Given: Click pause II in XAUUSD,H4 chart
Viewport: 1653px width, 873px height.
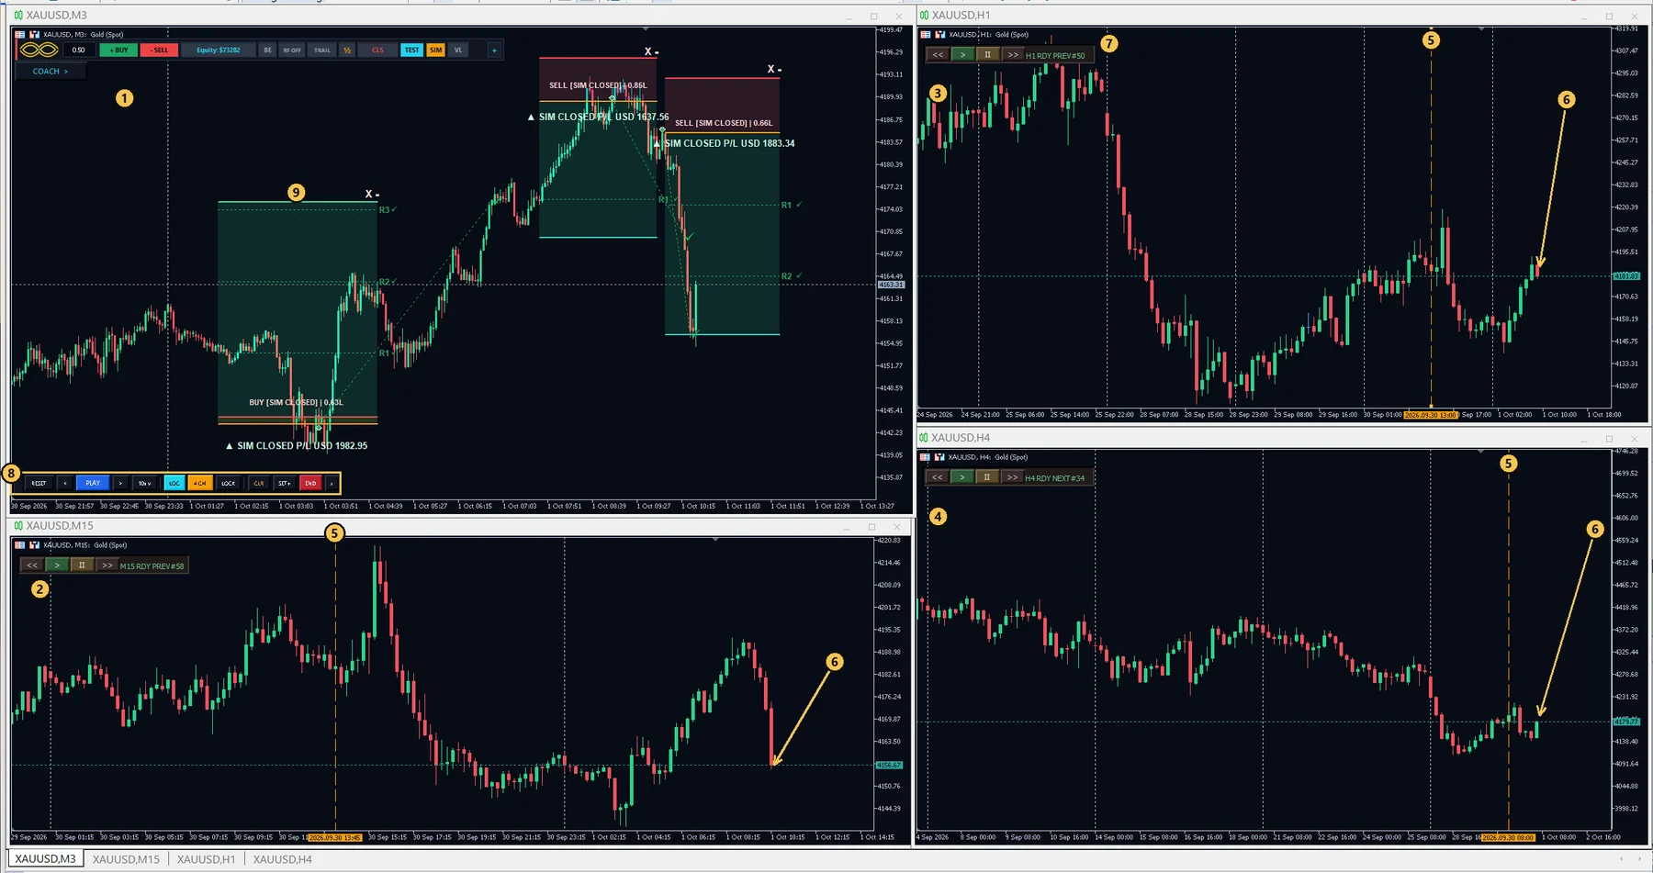Looking at the screenshot, I should click(987, 477).
